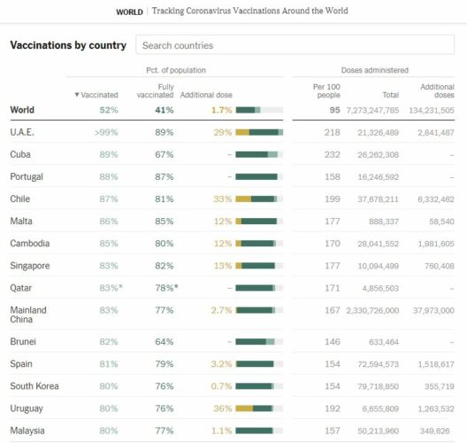Select U.A.E. vaccinated value >99%
This screenshot has height=443, width=467.
pyautogui.click(x=106, y=132)
